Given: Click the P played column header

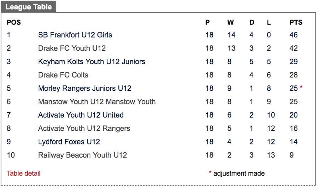Looking at the screenshot, I should (x=207, y=22).
